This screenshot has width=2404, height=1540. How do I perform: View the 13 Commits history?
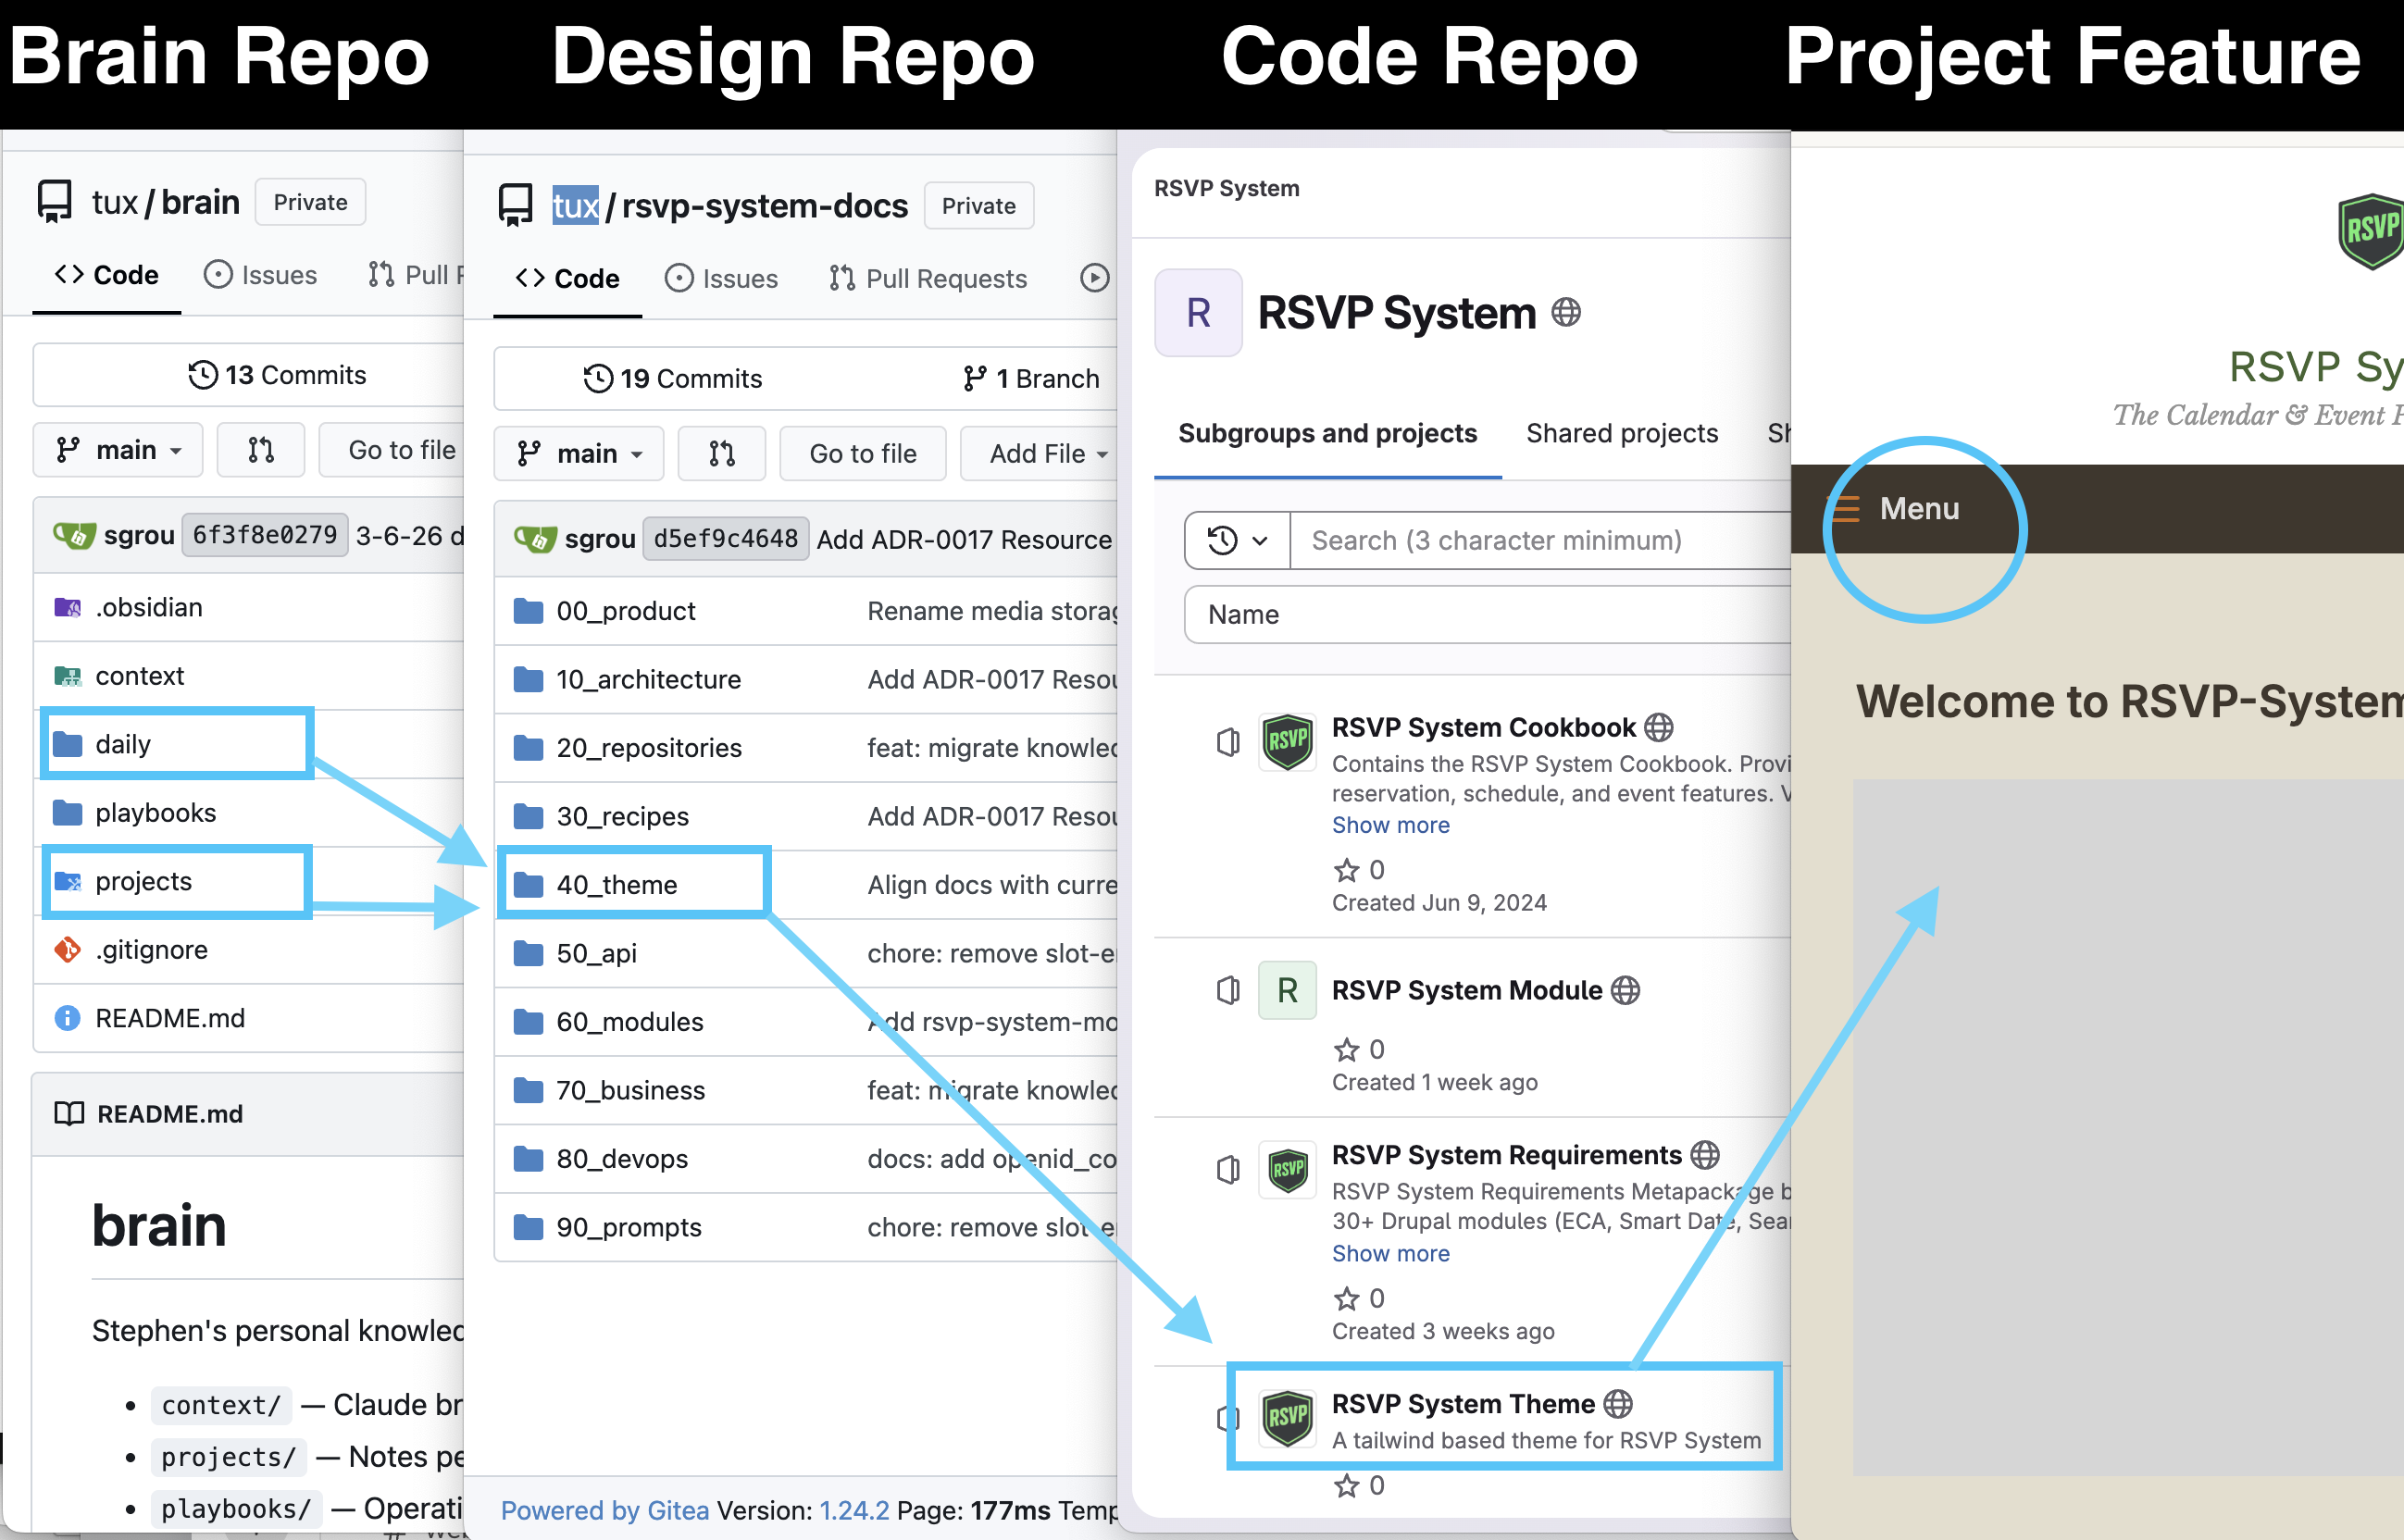[278, 375]
